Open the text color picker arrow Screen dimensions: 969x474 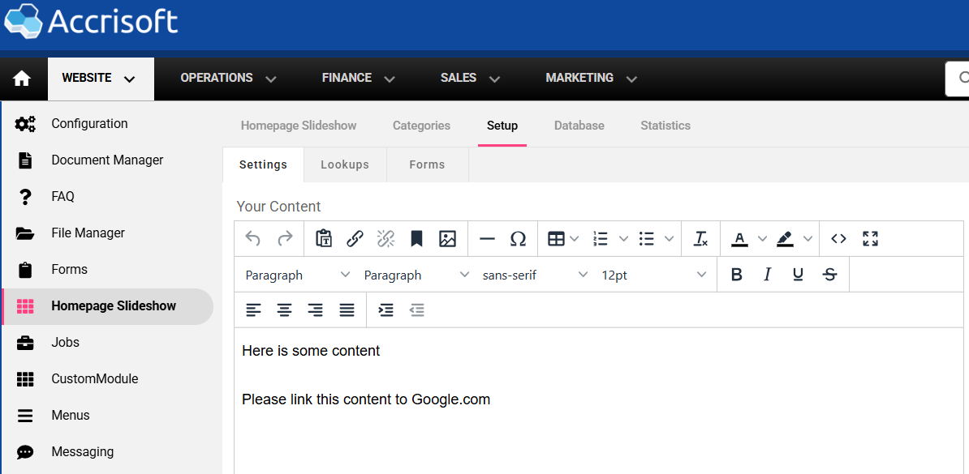tap(762, 238)
